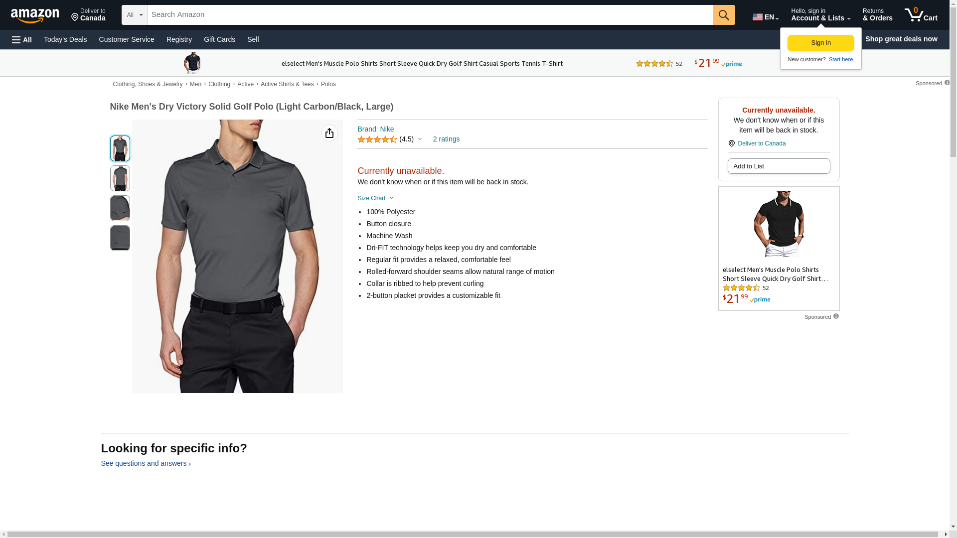Open the Polos breadcrumb link
Viewport: 957px width, 538px height.
click(328, 84)
